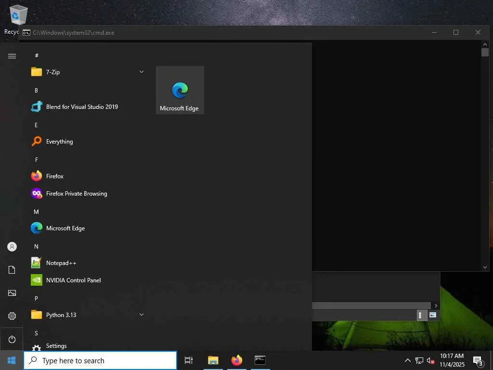Image resolution: width=493 pixels, height=370 pixels.
Task: Click the B letter group header
Action: (36, 90)
